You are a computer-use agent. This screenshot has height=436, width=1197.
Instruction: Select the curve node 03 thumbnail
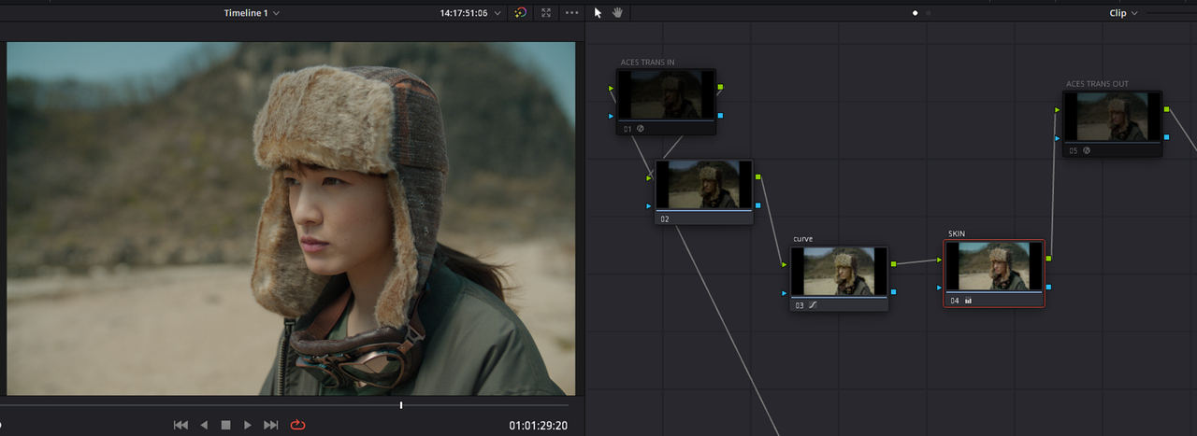click(x=840, y=272)
